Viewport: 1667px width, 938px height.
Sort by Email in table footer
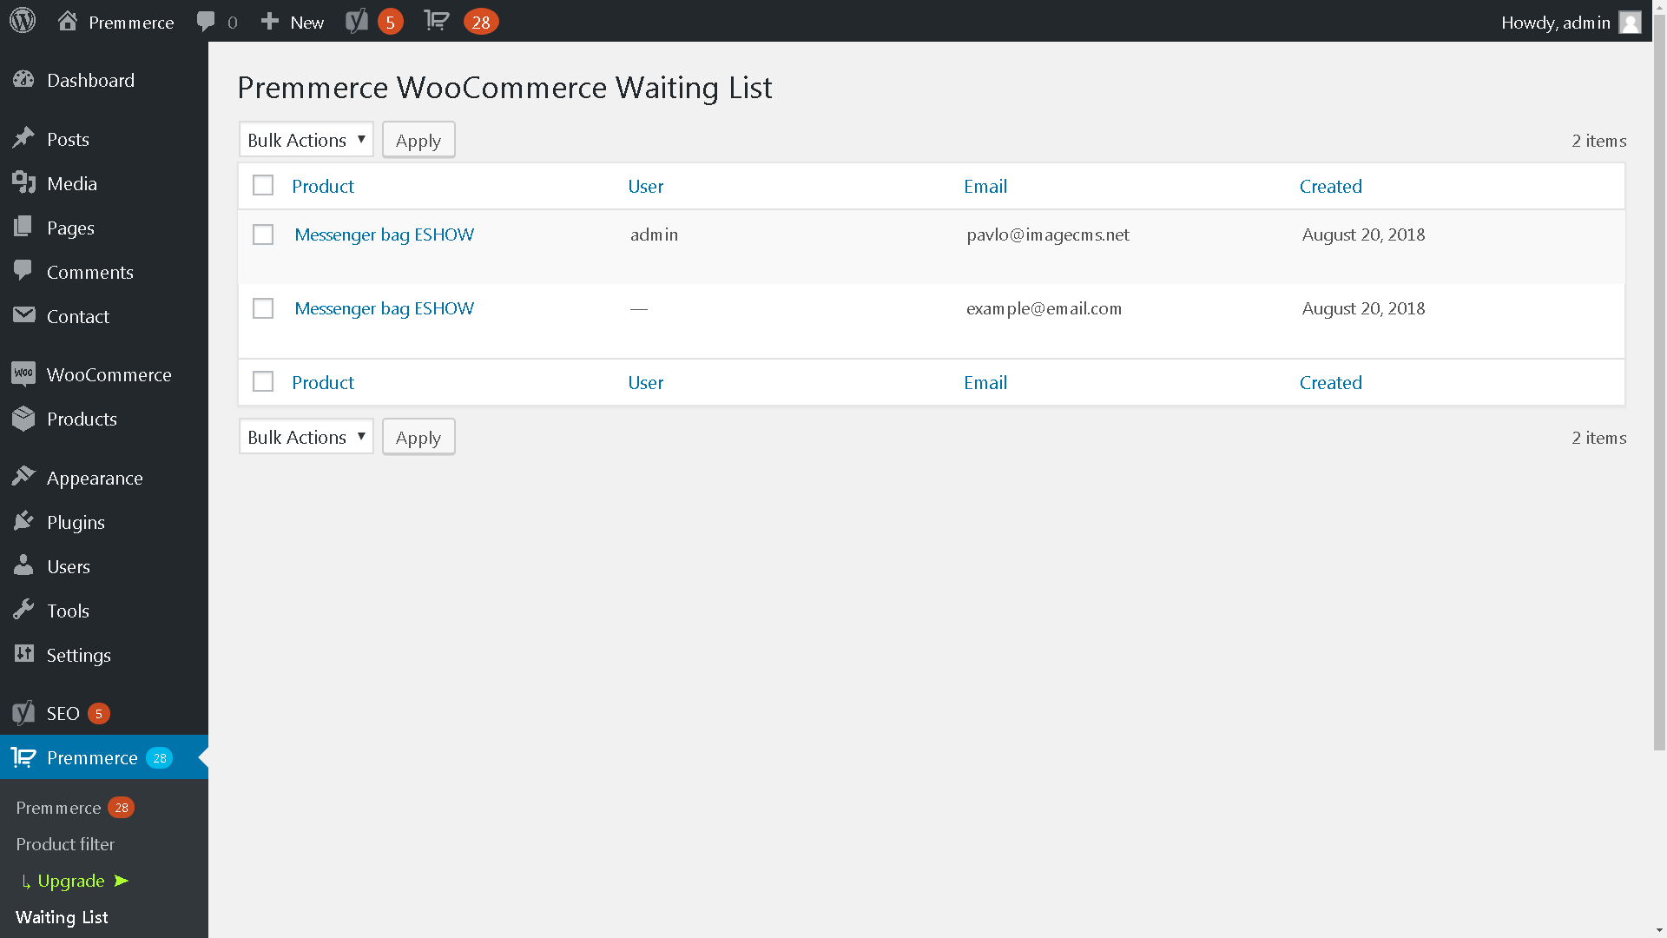coord(985,382)
